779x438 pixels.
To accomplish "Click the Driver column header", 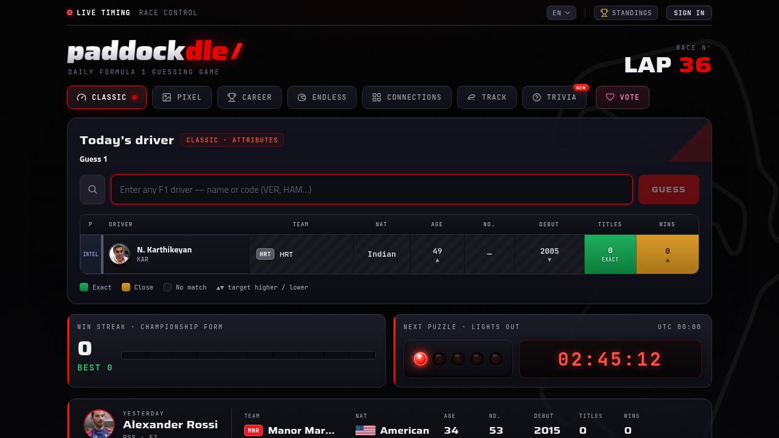I will tap(121, 224).
